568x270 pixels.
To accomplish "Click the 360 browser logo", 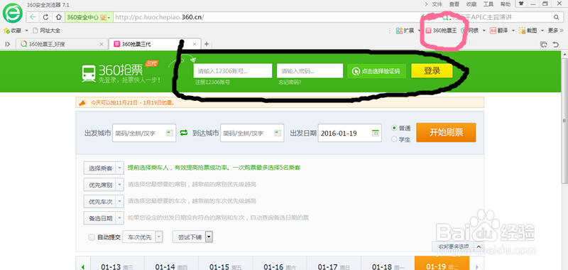I will tap(13, 13).
